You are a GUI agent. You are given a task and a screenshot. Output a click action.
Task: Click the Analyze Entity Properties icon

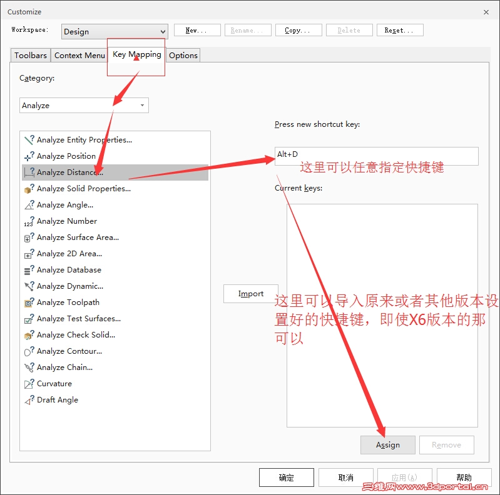(29, 139)
